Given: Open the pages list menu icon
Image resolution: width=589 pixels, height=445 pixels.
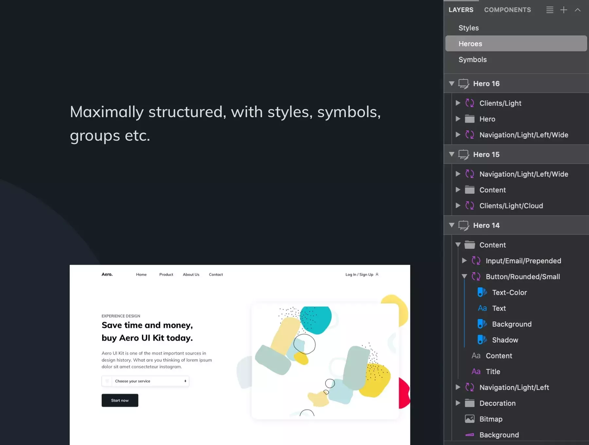Looking at the screenshot, I should coord(550,10).
